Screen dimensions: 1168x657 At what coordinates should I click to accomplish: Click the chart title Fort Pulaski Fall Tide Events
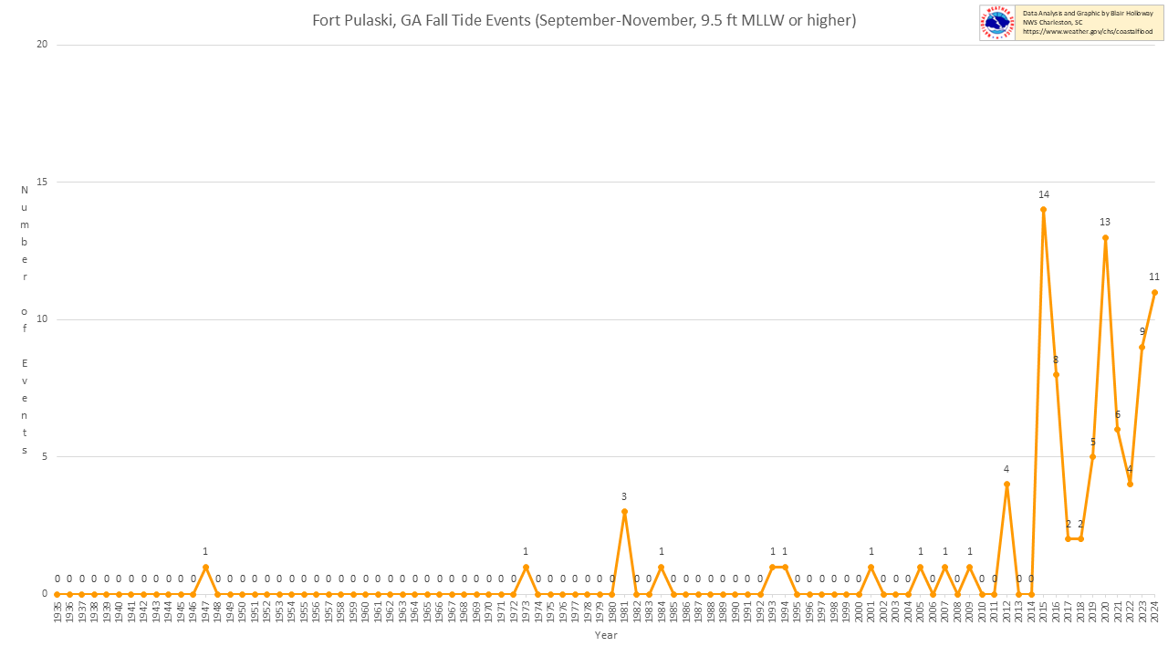click(x=584, y=20)
